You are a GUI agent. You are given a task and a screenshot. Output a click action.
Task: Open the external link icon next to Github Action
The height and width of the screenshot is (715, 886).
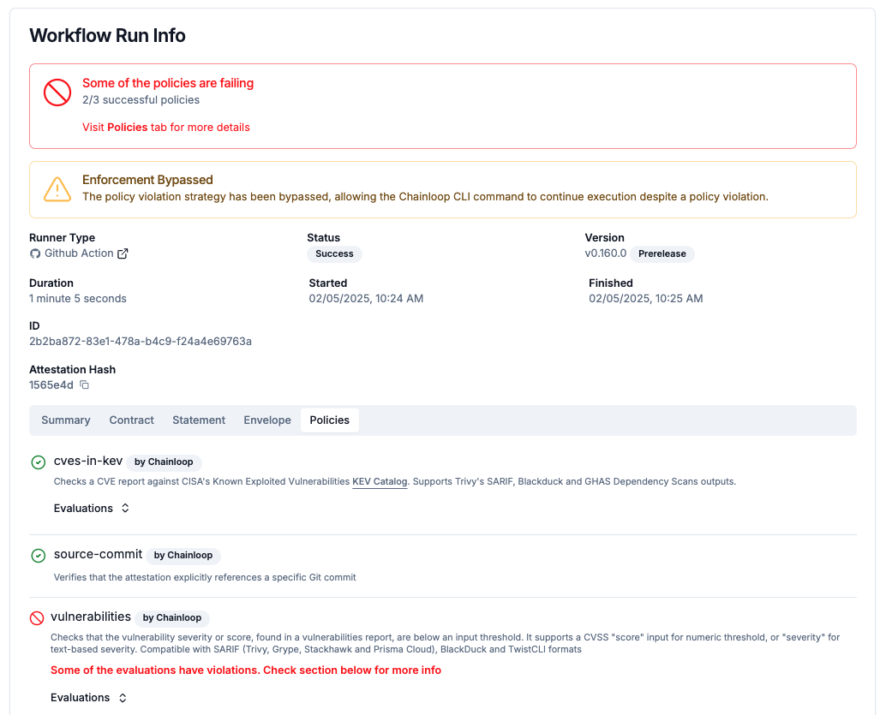click(123, 253)
